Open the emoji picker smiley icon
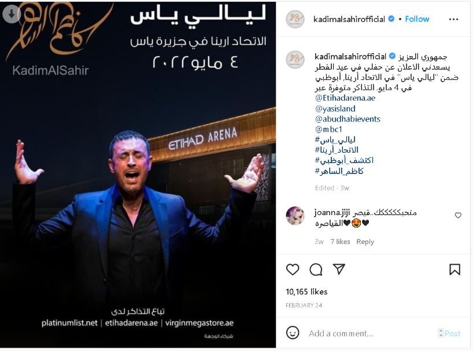The height and width of the screenshot is (351, 473). (x=293, y=333)
